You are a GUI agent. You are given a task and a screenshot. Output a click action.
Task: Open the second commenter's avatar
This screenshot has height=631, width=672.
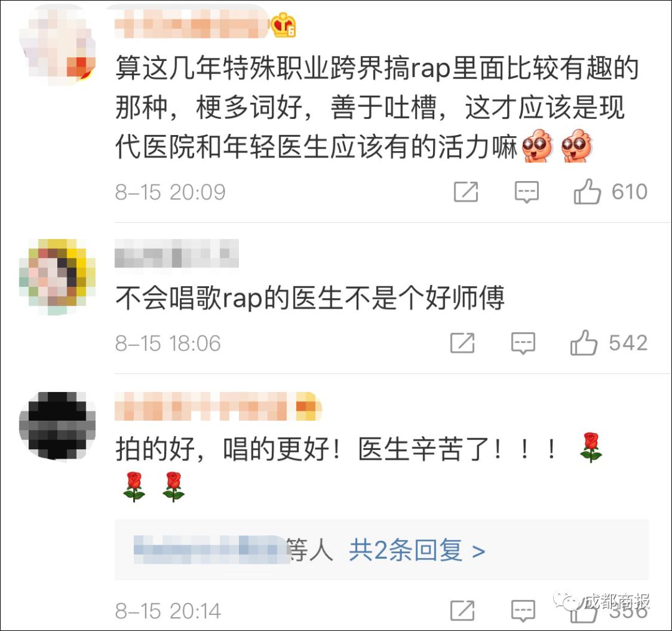pyautogui.click(x=57, y=277)
